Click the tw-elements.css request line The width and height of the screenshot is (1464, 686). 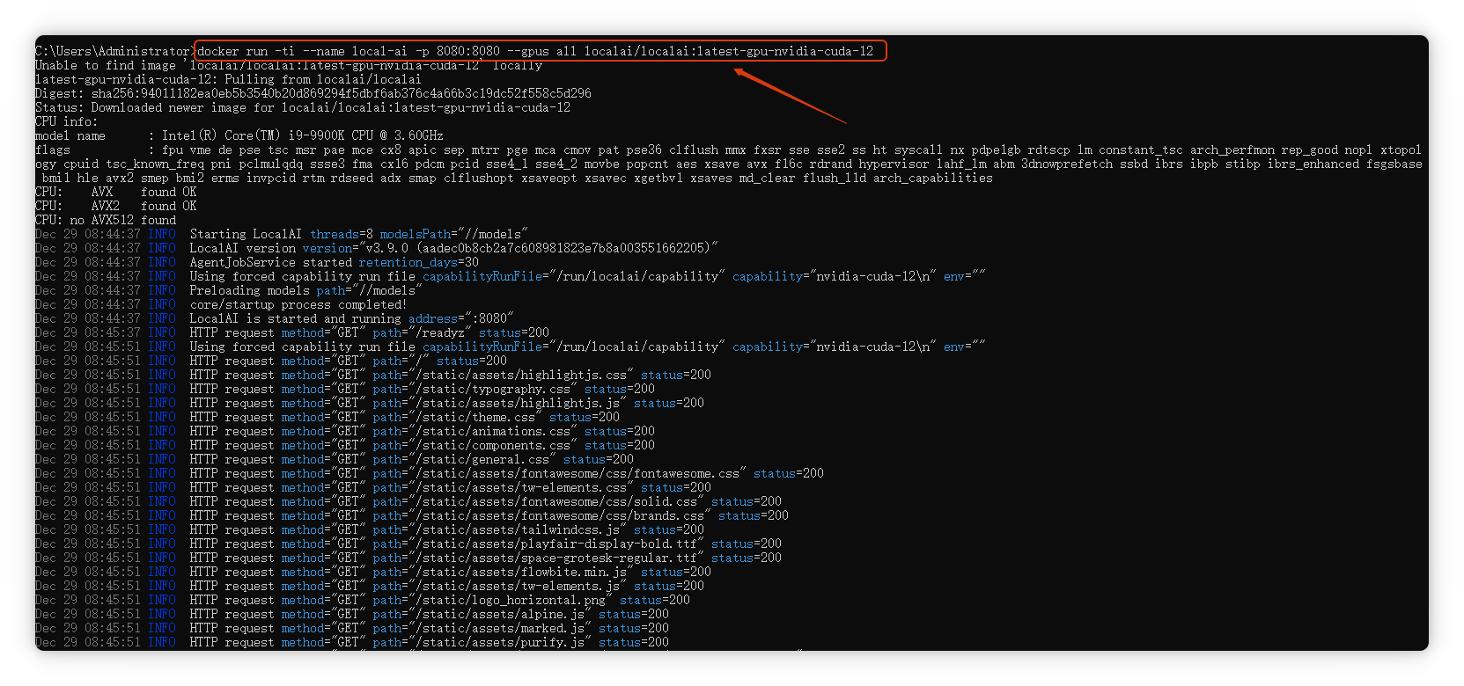pos(373,487)
